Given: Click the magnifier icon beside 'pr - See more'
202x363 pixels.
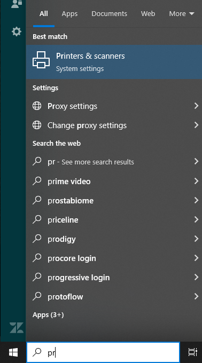Looking at the screenshot, I should tap(37, 162).
